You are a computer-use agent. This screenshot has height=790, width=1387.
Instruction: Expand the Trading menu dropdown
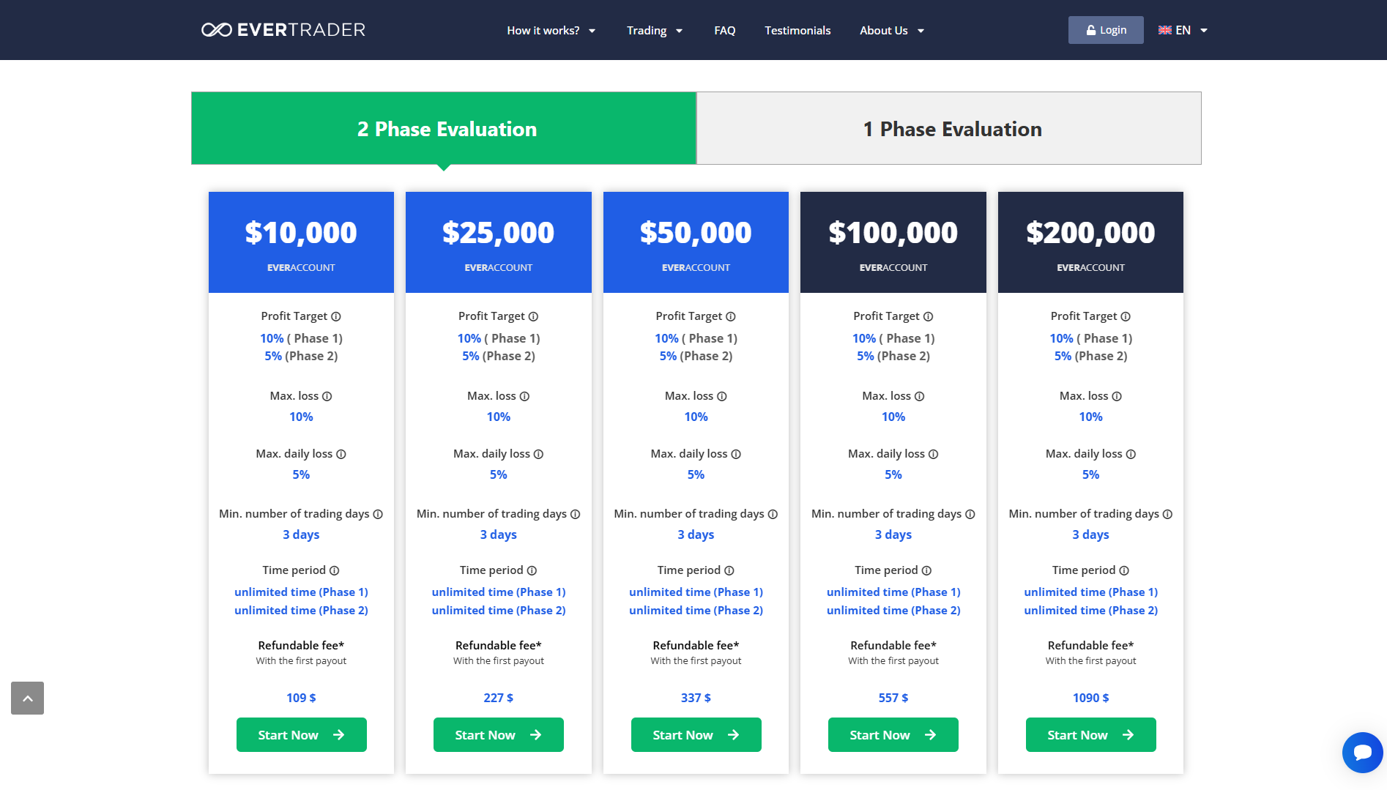click(x=654, y=31)
